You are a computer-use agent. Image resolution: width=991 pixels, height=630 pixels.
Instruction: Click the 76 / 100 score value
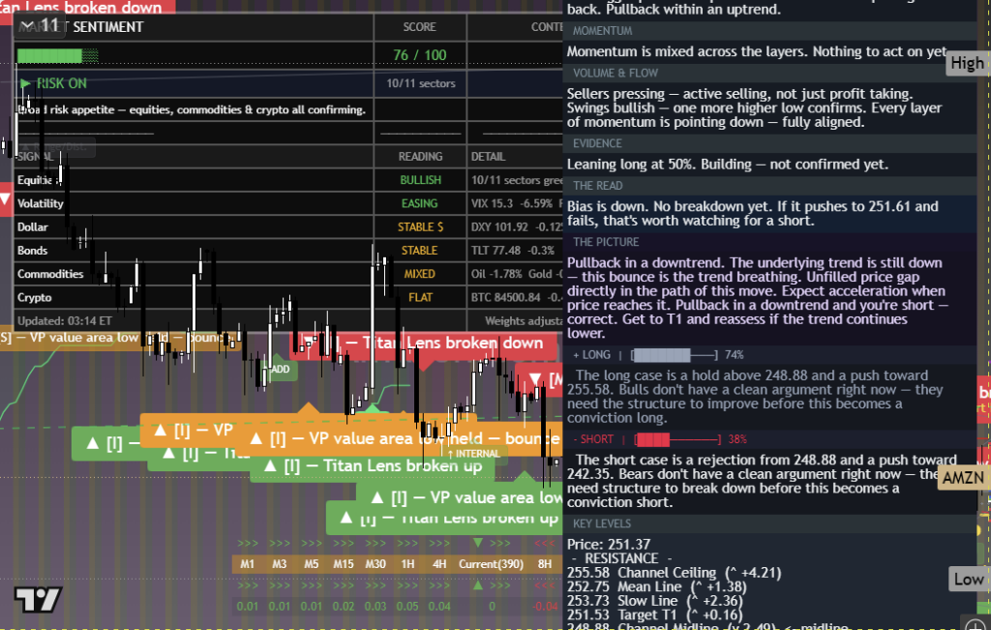point(420,55)
